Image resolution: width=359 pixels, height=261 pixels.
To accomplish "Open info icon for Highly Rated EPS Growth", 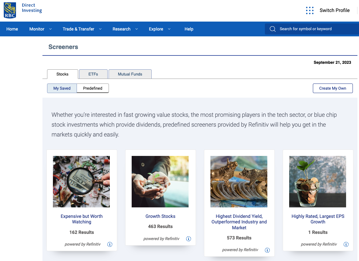I will click(x=346, y=244).
